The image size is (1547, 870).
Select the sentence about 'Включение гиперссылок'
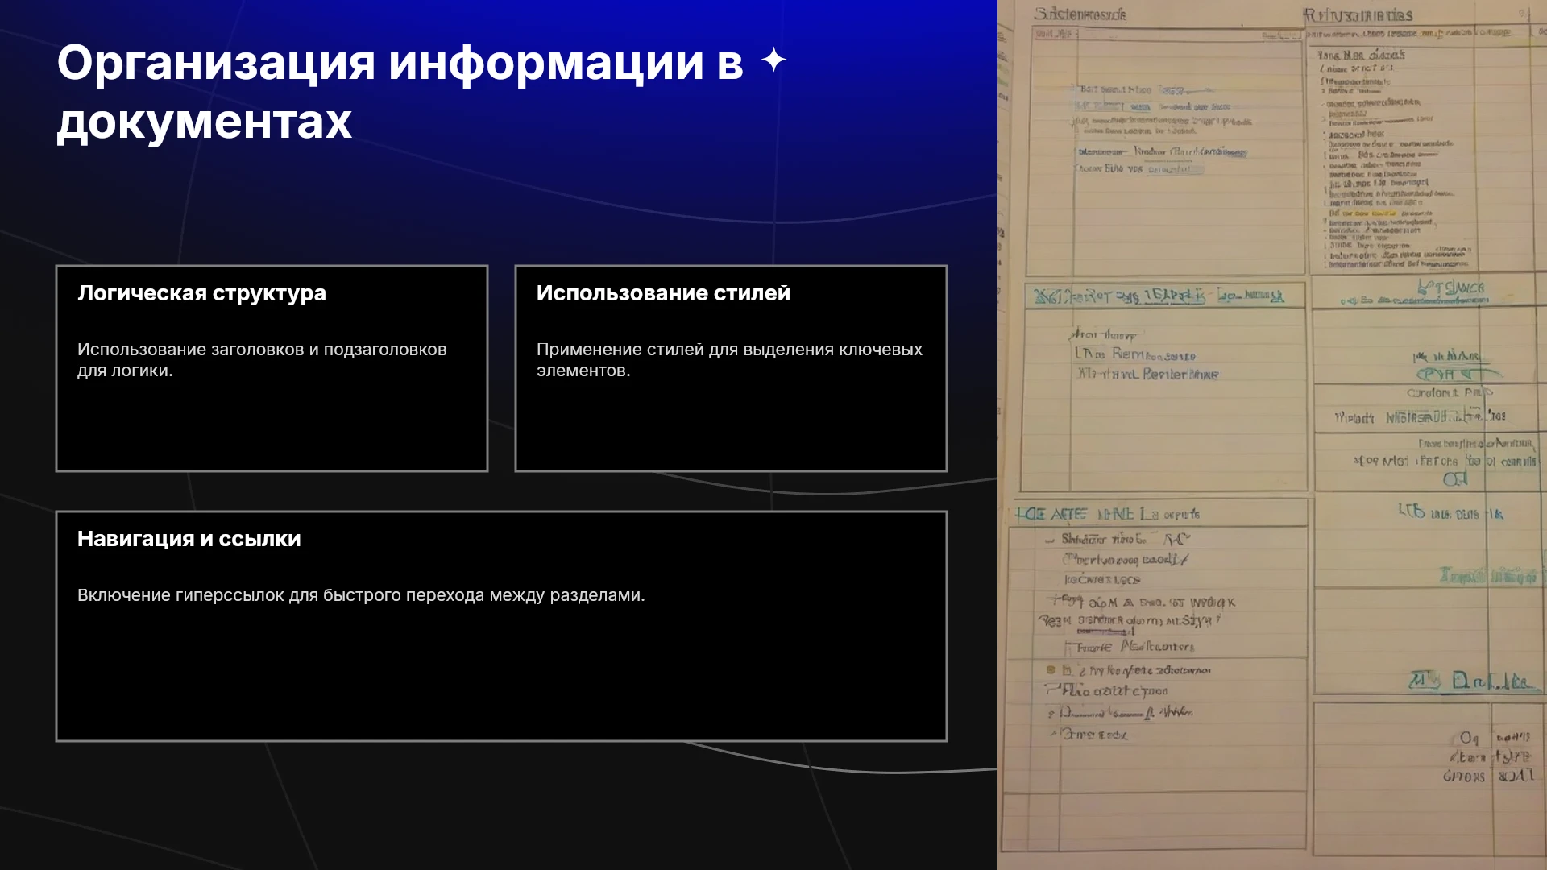[361, 595]
